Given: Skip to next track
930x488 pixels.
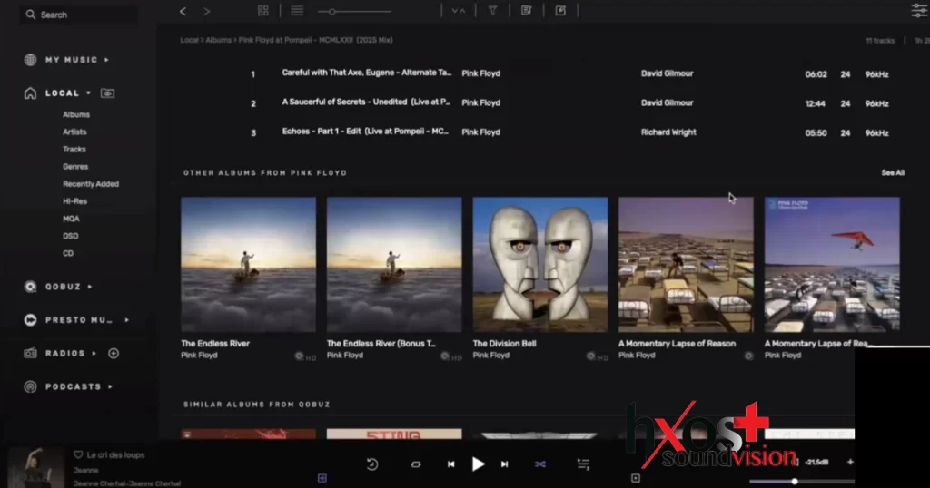Looking at the screenshot, I should [x=505, y=464].
